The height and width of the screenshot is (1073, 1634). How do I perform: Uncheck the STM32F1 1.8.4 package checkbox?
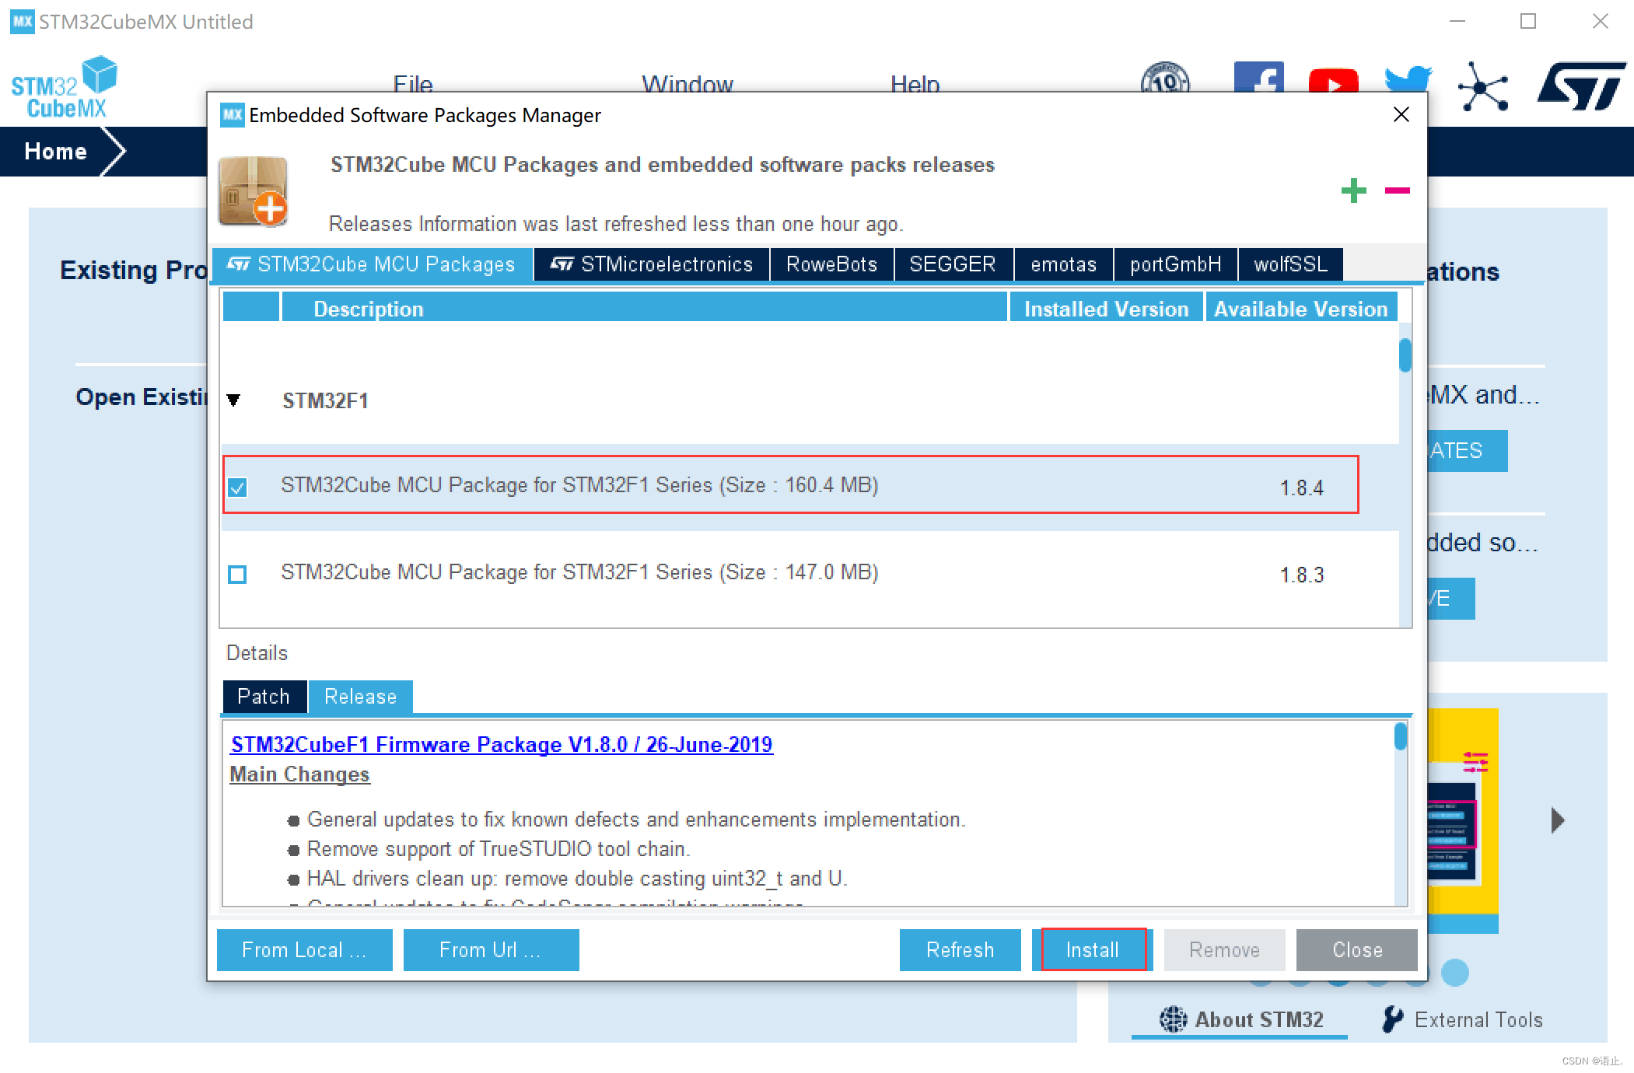point(238,488)
